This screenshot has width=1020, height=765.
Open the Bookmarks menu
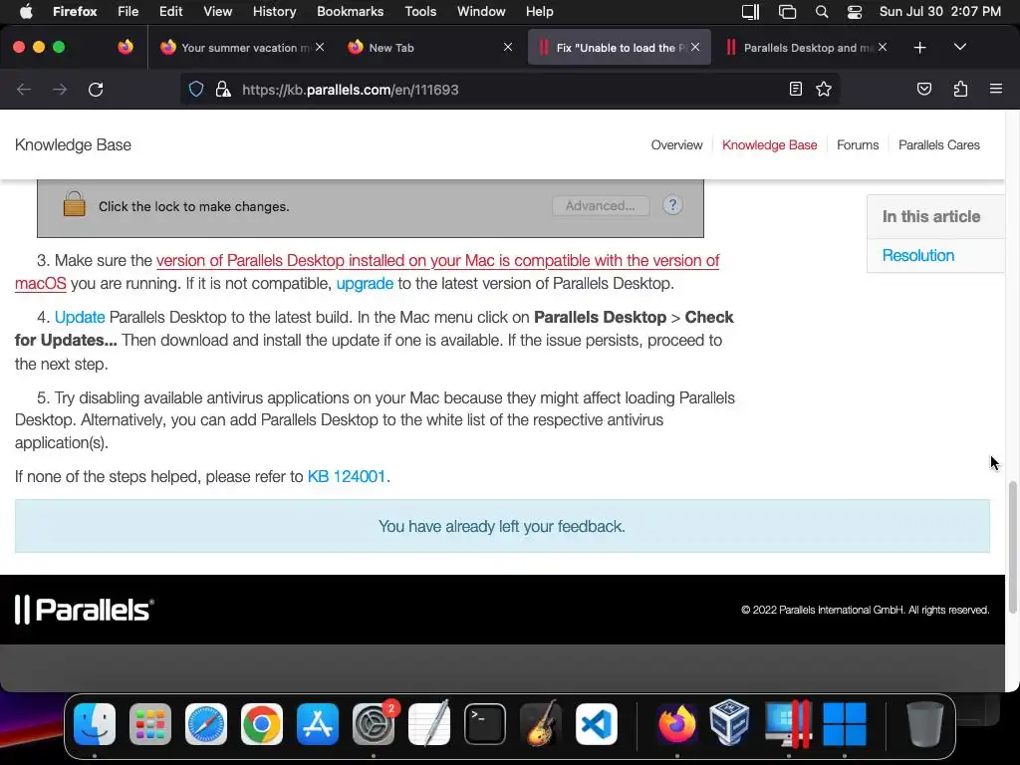click(x=350, y=11)
